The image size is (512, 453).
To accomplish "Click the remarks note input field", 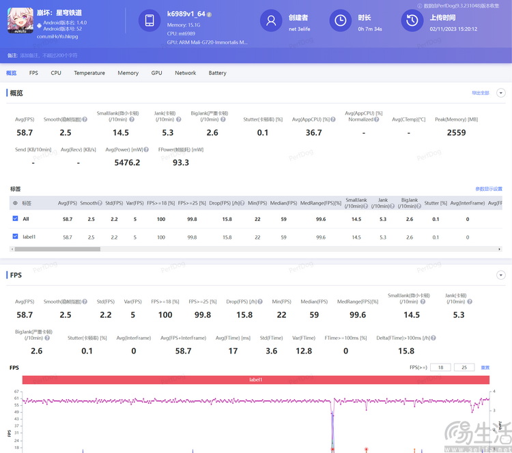I will pos(48,55).
